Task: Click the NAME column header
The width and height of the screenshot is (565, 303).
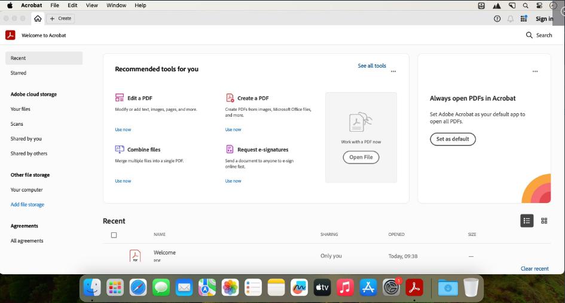Action: coord(159,235)
